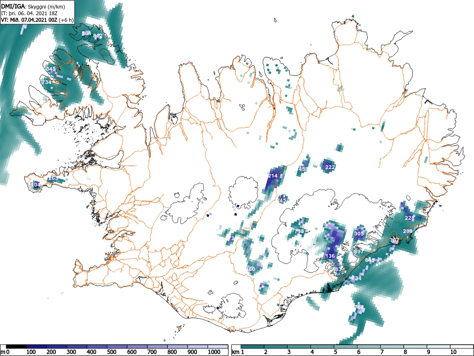Click the visibility value 458 on the map

pyautogui.click(x=303, y=169)
